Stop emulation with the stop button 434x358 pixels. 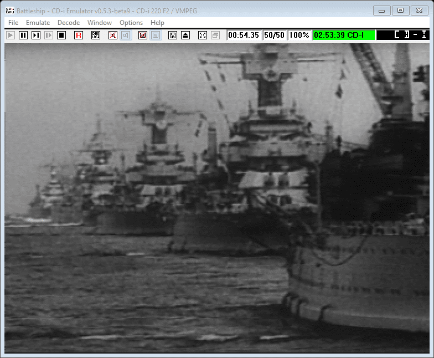click(x=61, y=35)
